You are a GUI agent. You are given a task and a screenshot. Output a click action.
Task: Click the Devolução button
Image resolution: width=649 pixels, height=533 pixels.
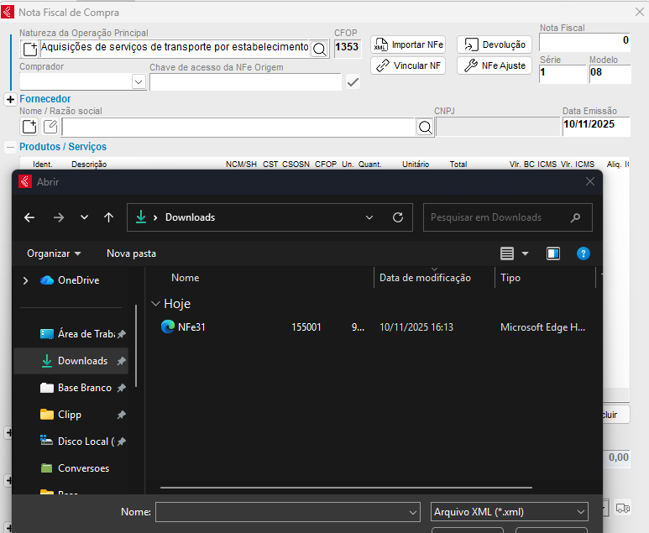pyautogui.click(x=495, y=44)
